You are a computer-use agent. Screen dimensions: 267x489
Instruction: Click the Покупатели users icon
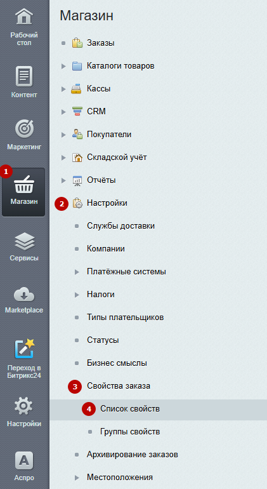77,135
